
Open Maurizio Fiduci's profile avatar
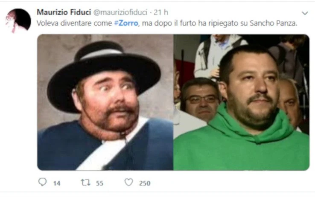pyautogui.click(x=18, y=20)
